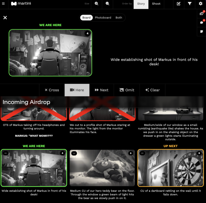The width and height of the screenshot is (206, 203).
Task: Click the zoom out magnifier icon
Action: (x=107, y=4)
